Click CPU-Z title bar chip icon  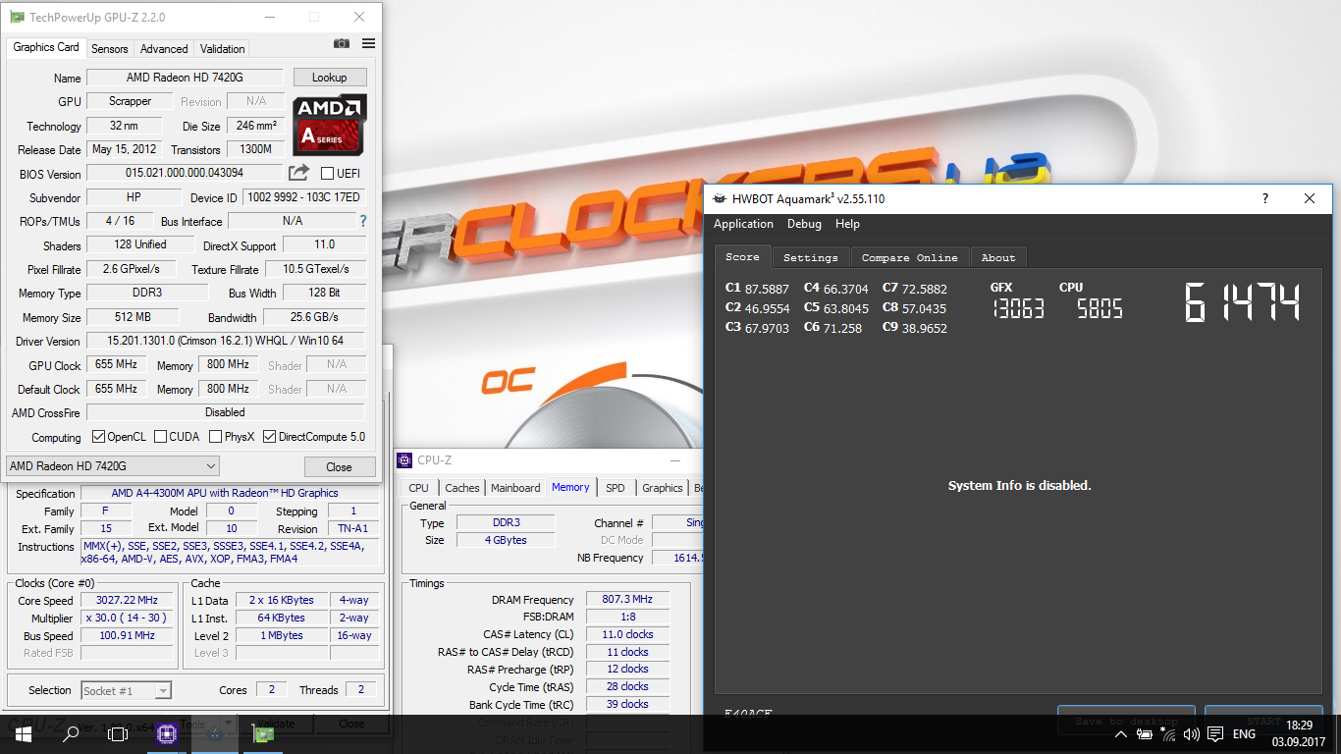(x=404, y=459)
